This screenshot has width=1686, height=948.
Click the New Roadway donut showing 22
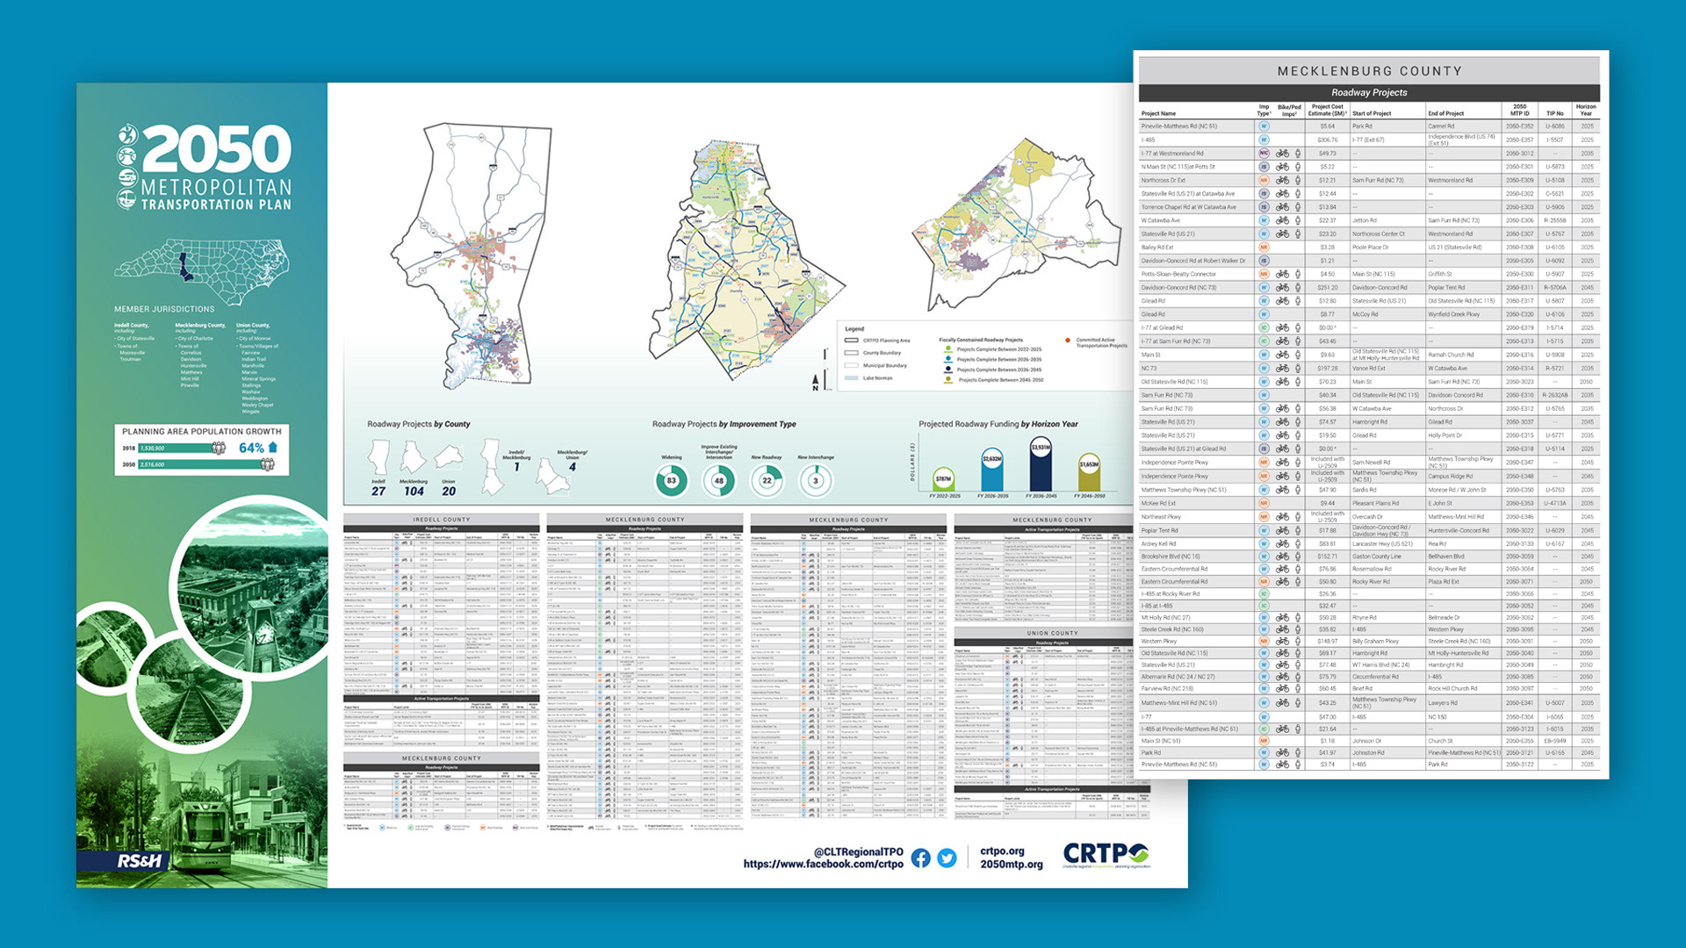[767, 480]
